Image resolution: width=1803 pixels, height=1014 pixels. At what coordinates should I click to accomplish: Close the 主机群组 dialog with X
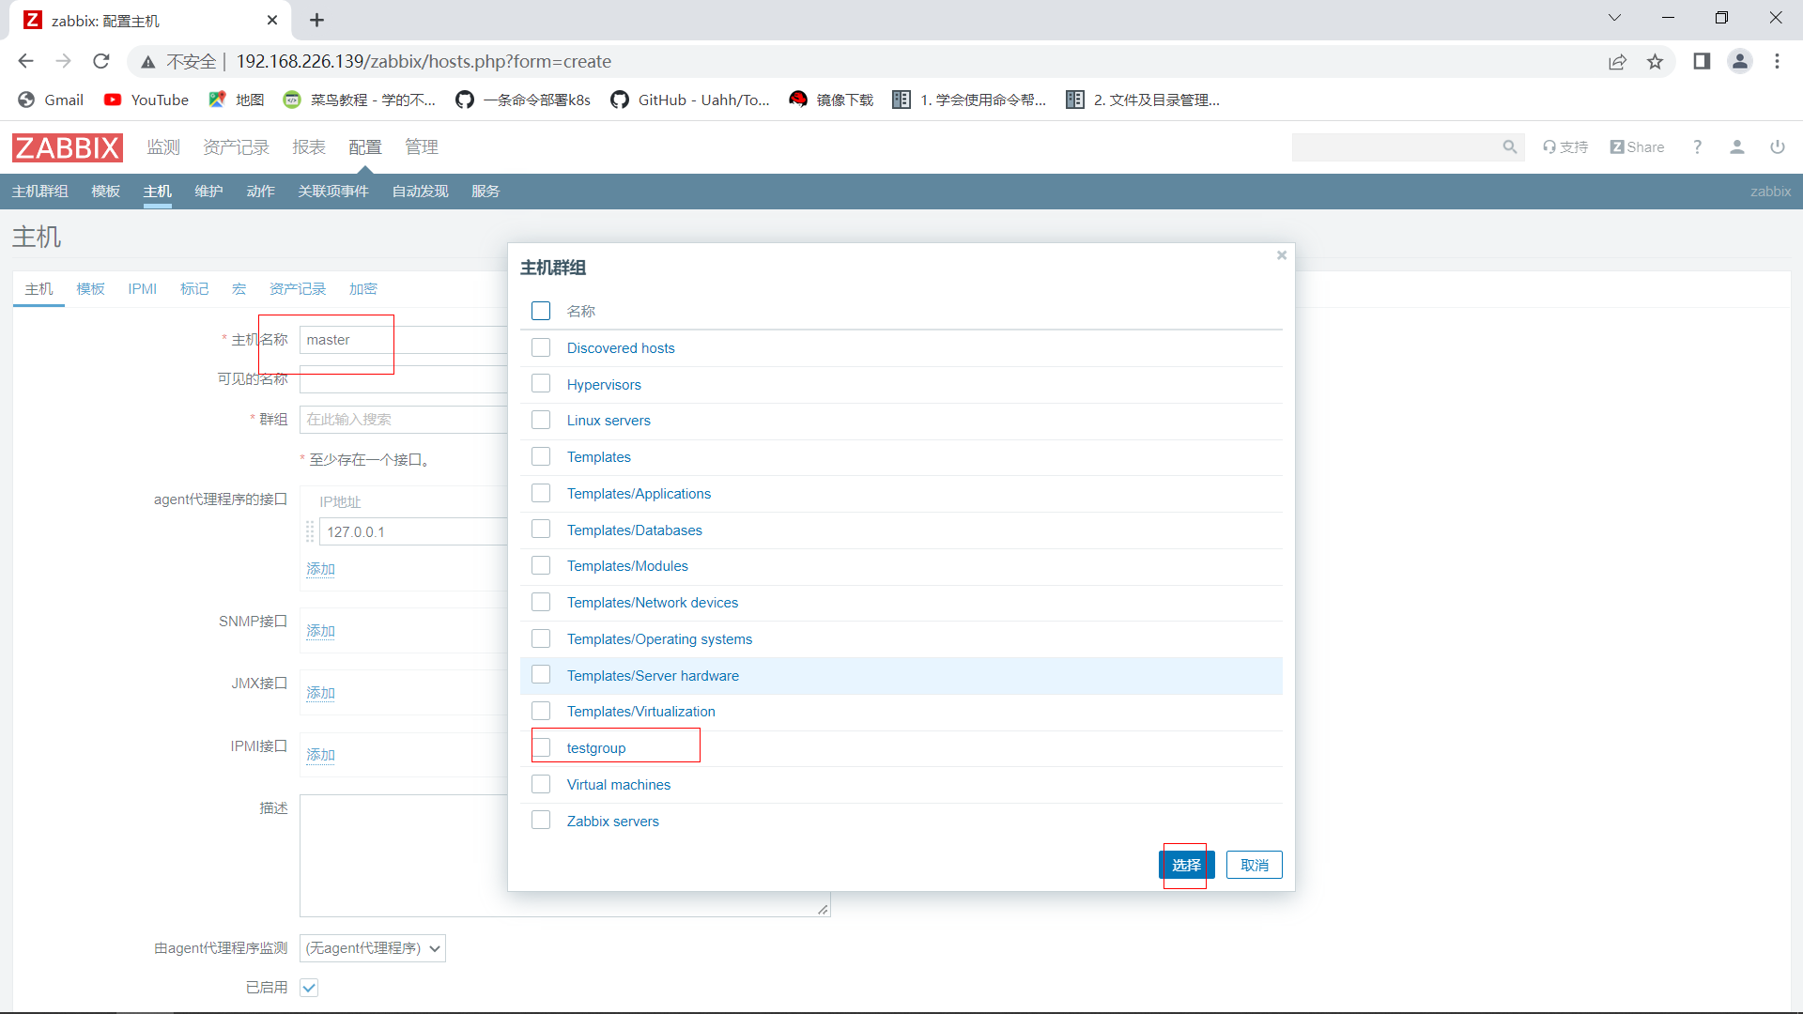click(1281, 255)
